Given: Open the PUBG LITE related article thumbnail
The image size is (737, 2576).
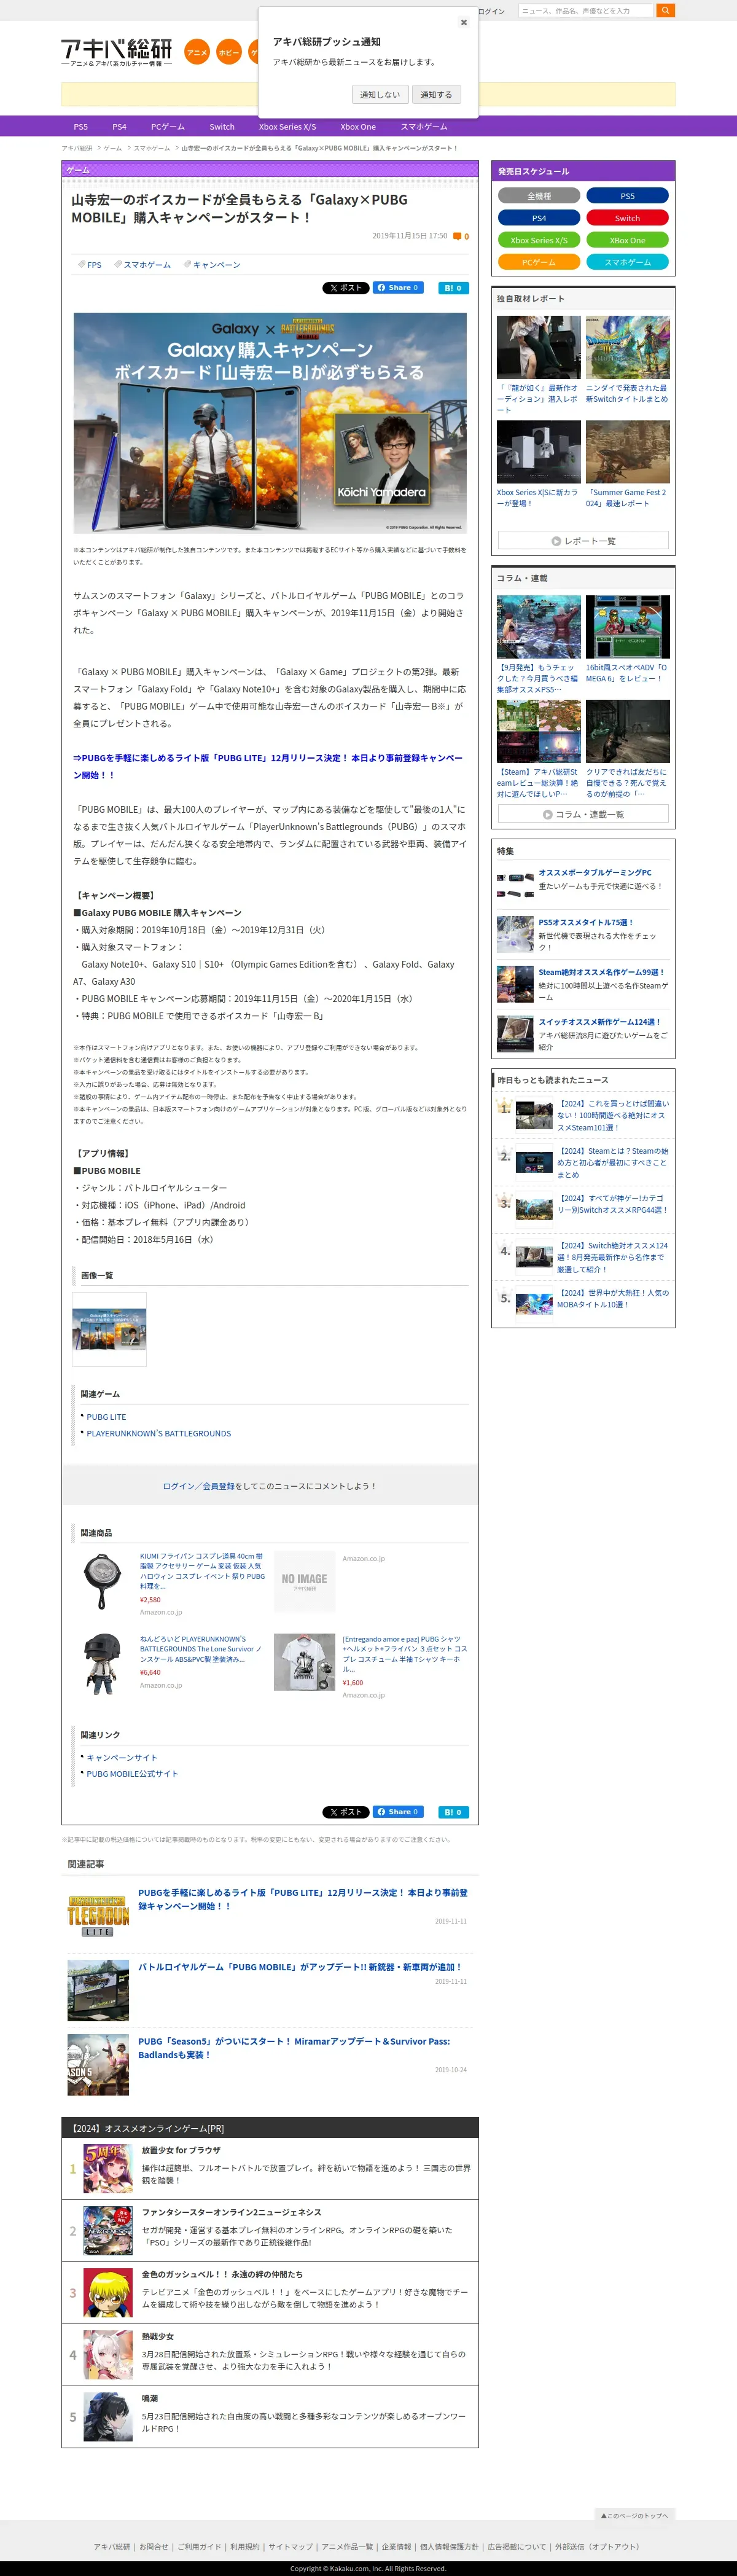Looking at the screenshot, I should (98, 1916).
